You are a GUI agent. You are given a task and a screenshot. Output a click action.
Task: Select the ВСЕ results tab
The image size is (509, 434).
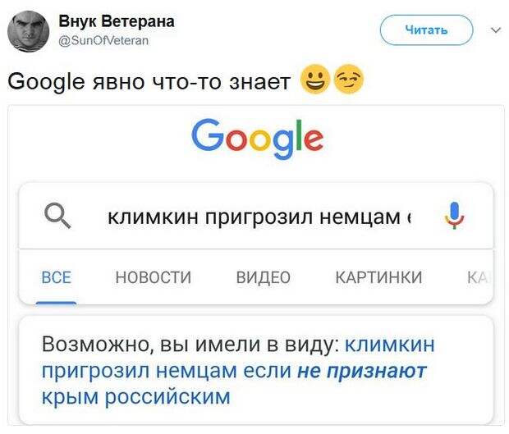56,277
